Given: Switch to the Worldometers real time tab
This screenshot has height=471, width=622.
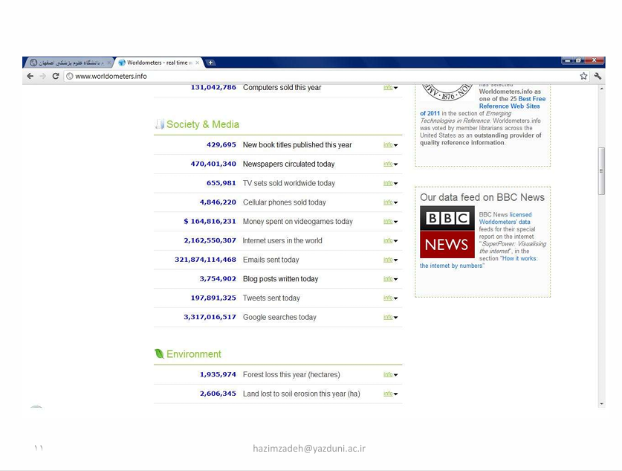Looking at the screenshot, I should [158, 63].
